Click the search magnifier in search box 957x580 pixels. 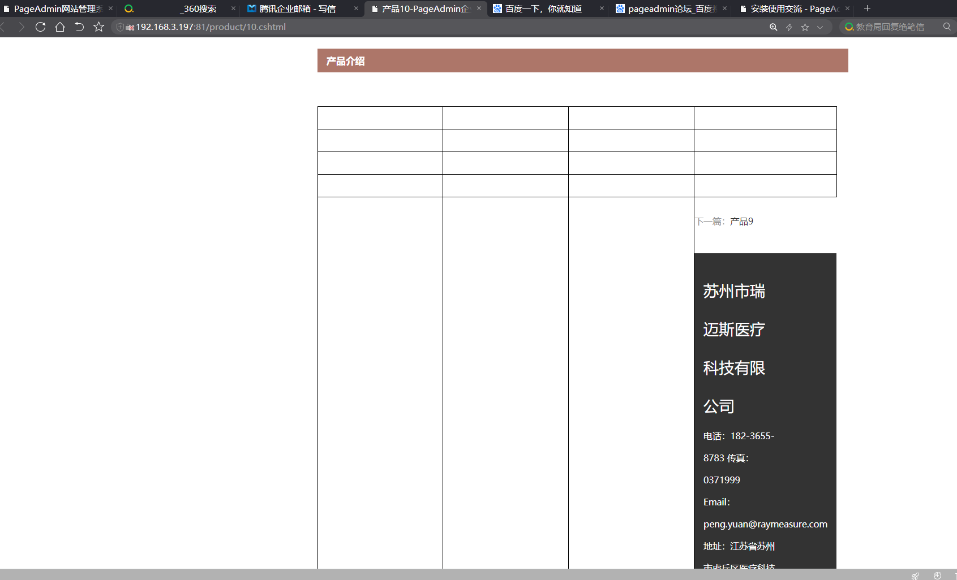[x=947, y=27]
